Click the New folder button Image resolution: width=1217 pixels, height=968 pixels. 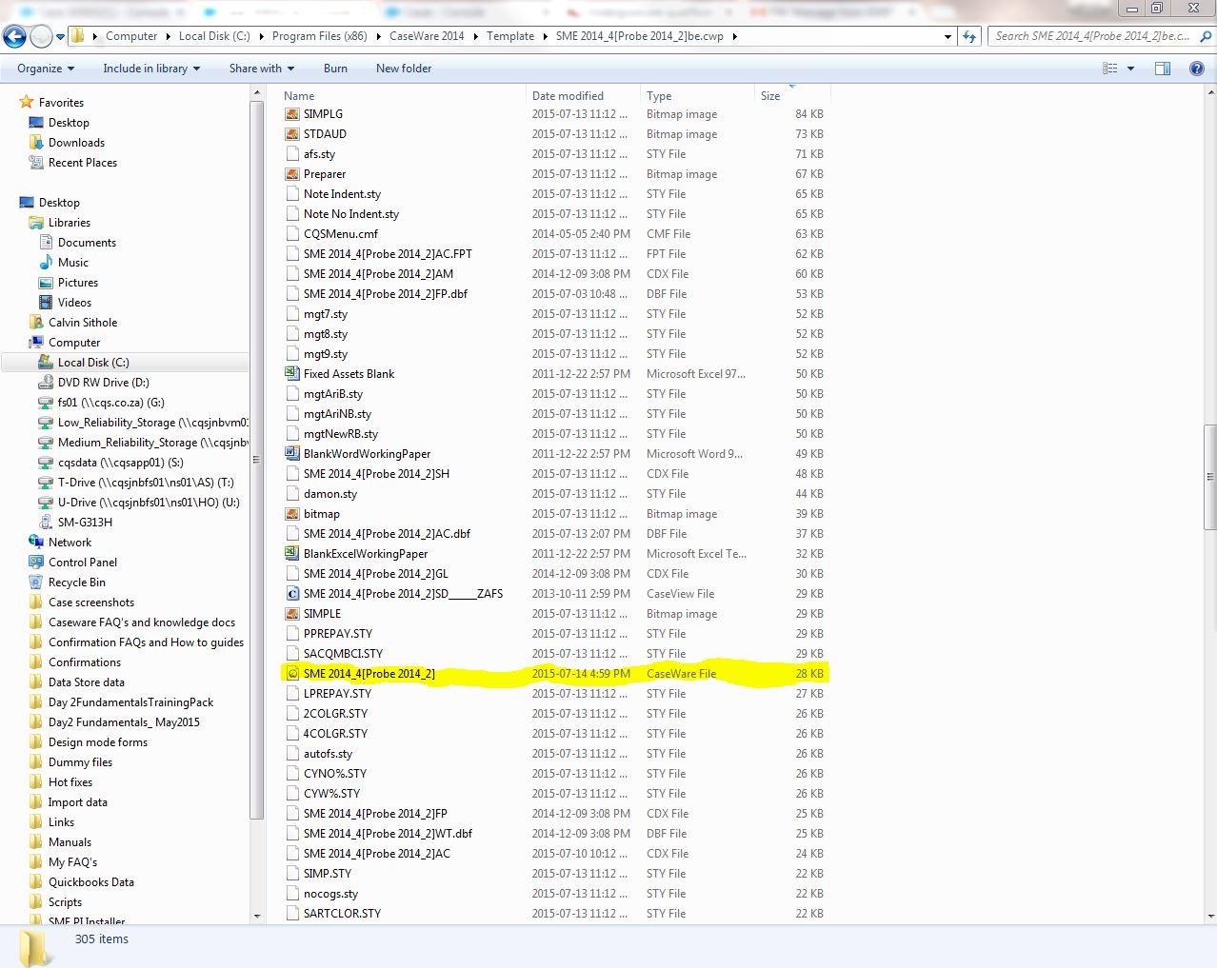pyautogui.click(x=404, y=69)
